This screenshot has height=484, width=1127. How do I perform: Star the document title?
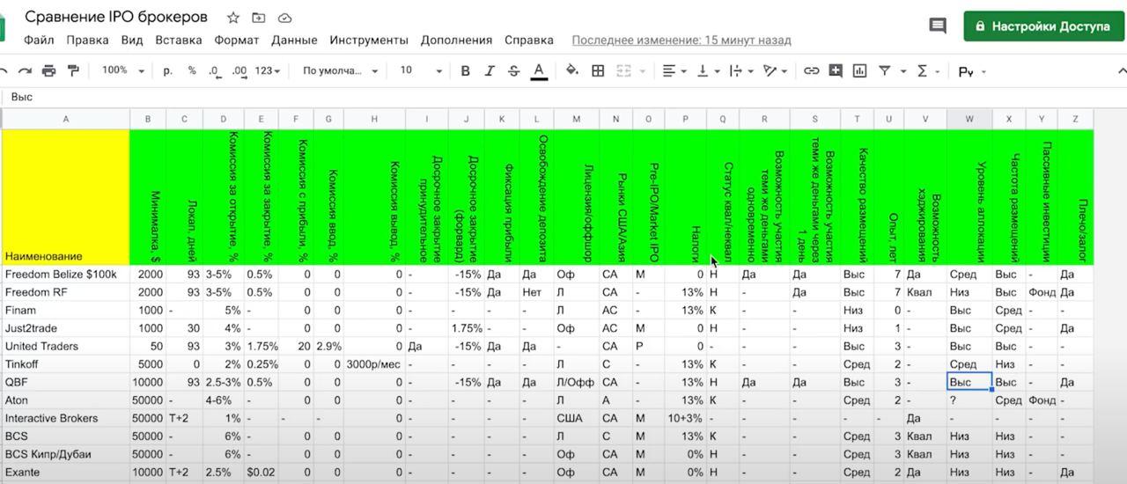(x=233, y=18)
